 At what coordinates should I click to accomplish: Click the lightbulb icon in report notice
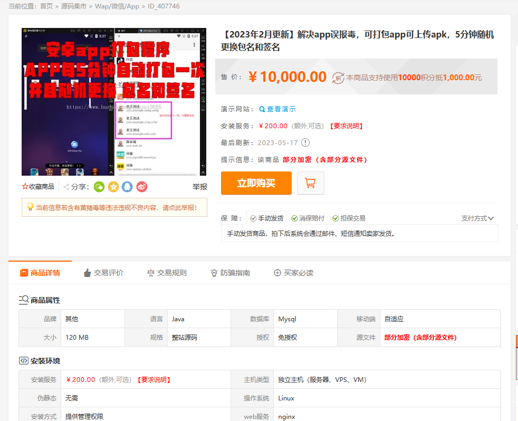[30, 207]
